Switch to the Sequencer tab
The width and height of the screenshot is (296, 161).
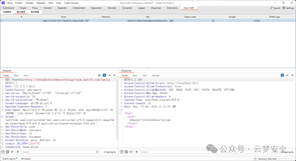(96, 8)
